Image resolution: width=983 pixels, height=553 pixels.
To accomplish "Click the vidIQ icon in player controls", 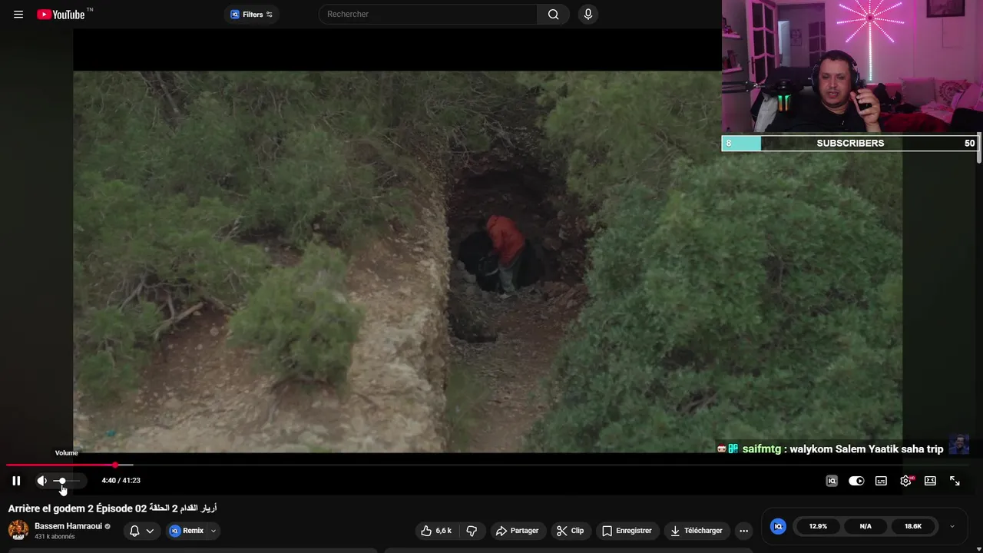I will 832,481.
